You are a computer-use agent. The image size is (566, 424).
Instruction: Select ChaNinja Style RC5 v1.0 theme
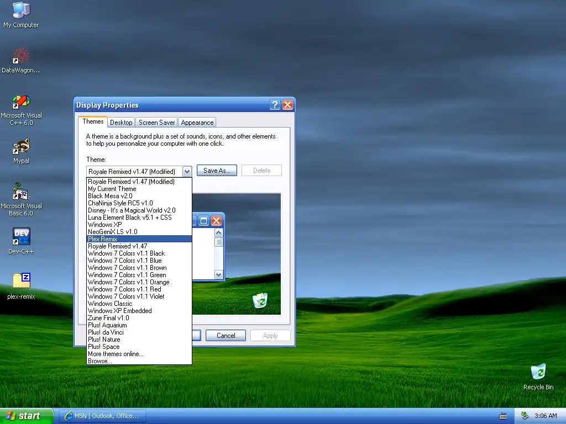[139, 203]
